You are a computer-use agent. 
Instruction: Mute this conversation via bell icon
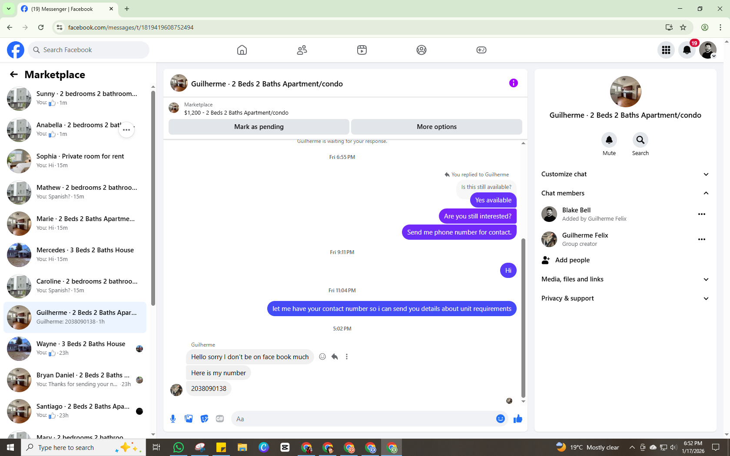click(x=609, y=140)
